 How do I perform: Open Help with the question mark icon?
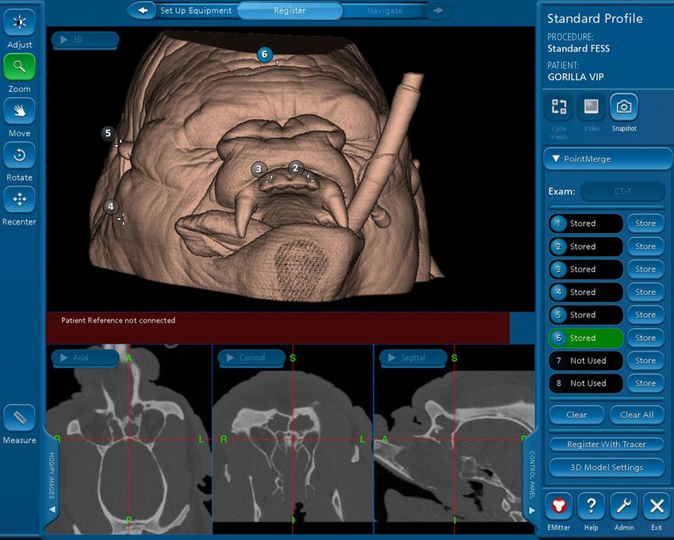[592, 506]
